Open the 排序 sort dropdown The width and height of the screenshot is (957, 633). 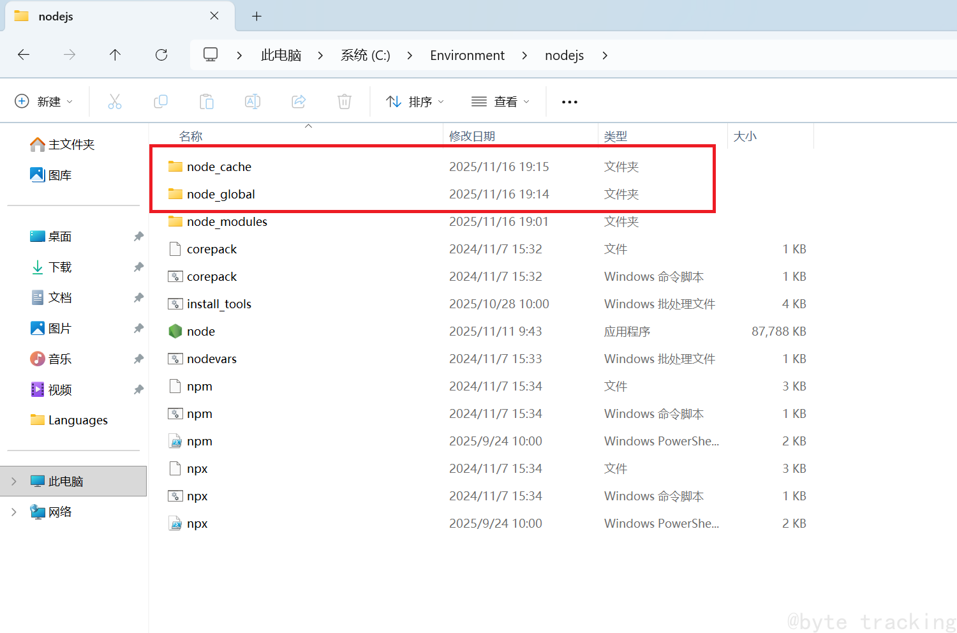415,101
